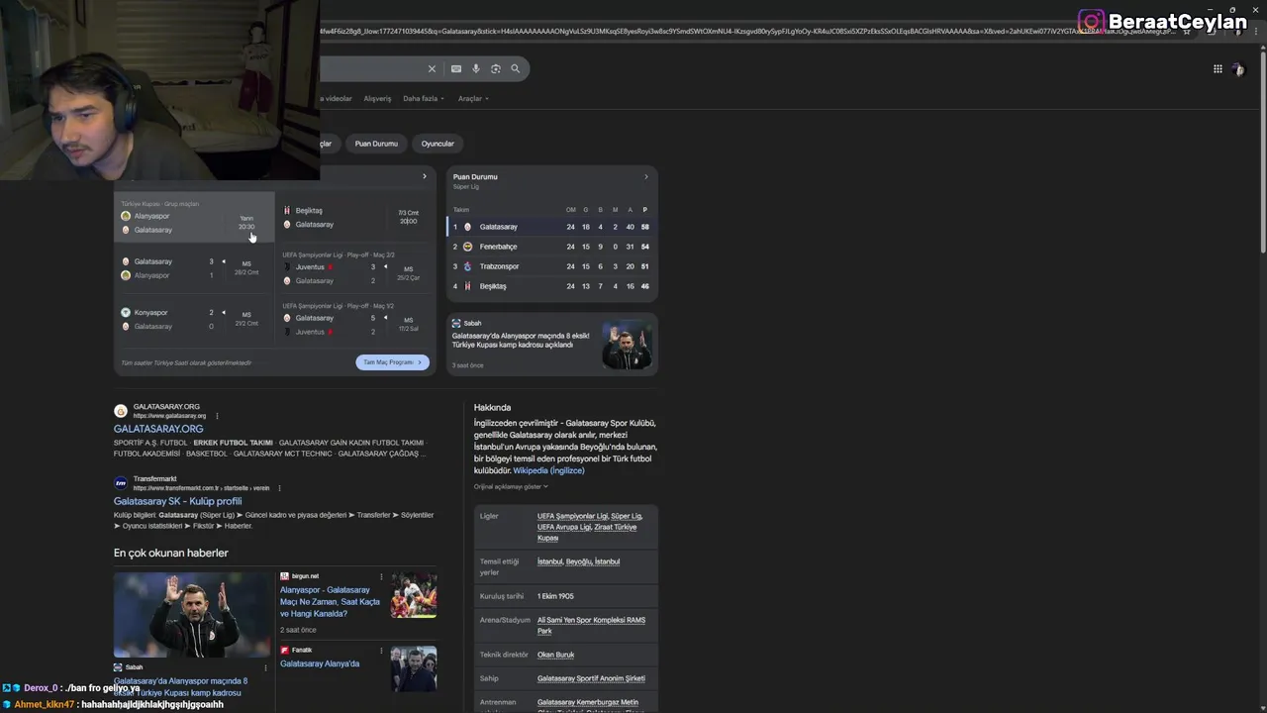Open options menu for GALATASARAY.ORG result
The width and height of the screenshot is (1267, 713).
click(217, 416)
